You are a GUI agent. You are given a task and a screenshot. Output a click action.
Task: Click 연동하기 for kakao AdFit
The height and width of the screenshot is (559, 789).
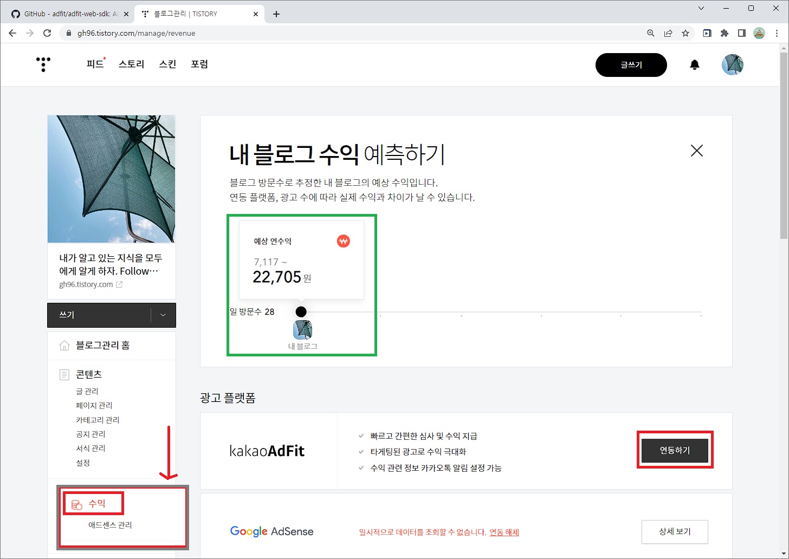(675, 450)
